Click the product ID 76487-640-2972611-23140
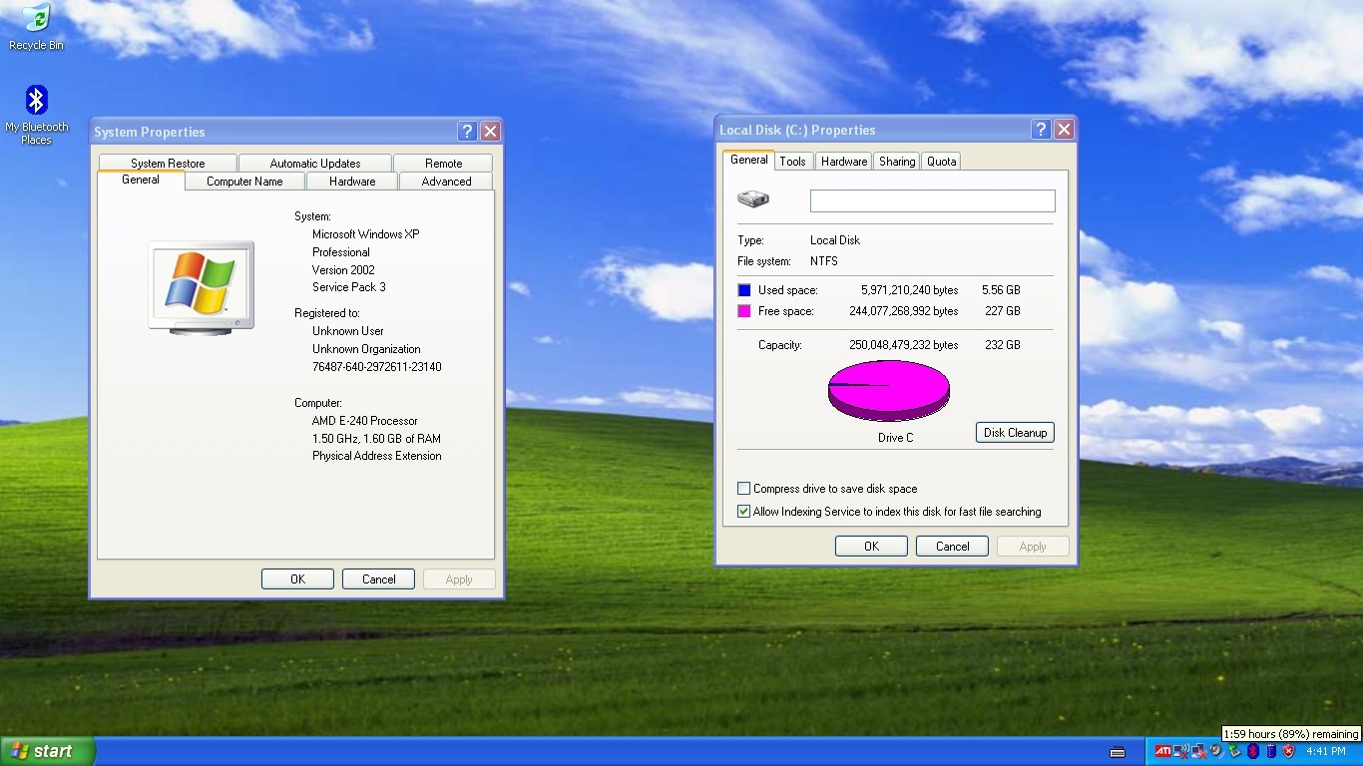 coord(376,367)
